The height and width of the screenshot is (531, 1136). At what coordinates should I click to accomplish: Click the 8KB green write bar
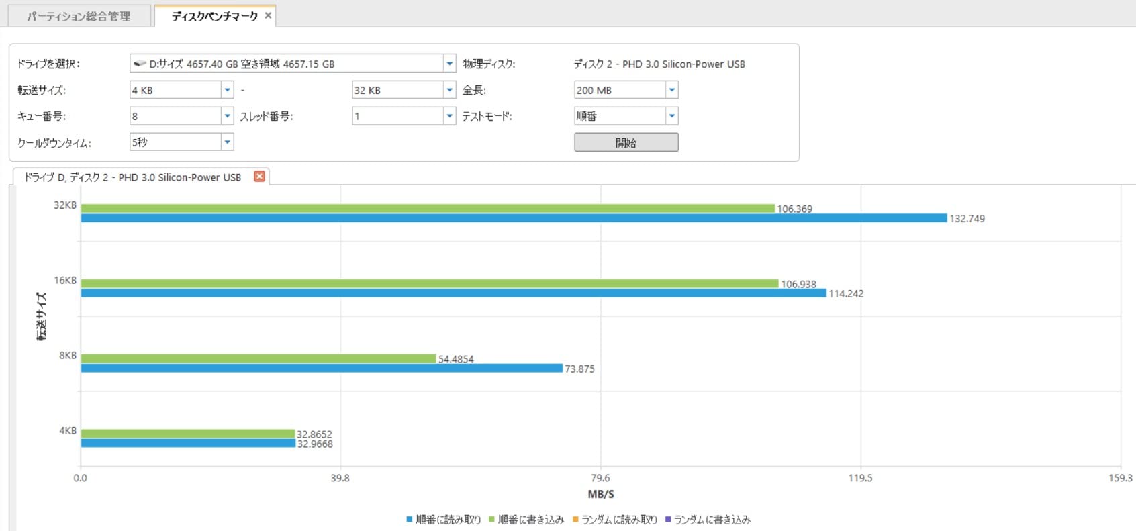(x=258, y=358)
